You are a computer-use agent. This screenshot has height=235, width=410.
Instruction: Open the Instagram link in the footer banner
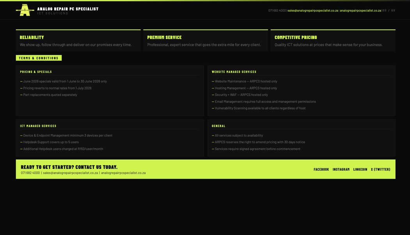(x=341, y=170)
